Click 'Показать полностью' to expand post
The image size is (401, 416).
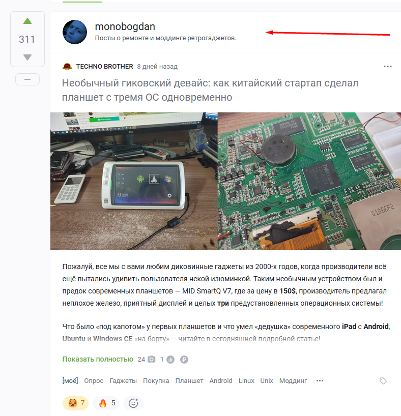click(x=98, y=359)
